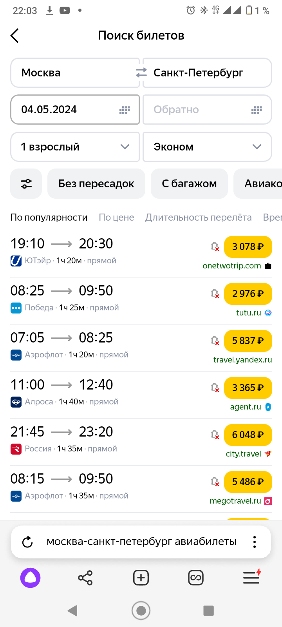Sort by "Длительность перелёта"

coord(198,217)
